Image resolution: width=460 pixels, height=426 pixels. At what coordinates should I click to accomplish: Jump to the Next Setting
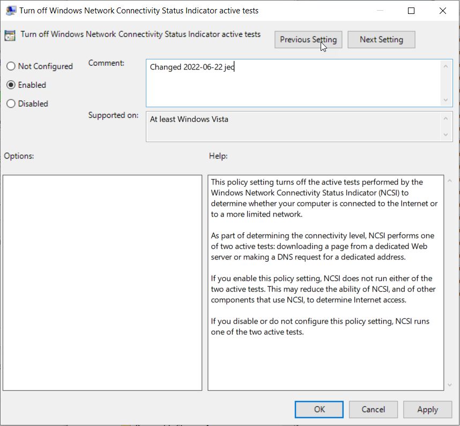point(381,40)
